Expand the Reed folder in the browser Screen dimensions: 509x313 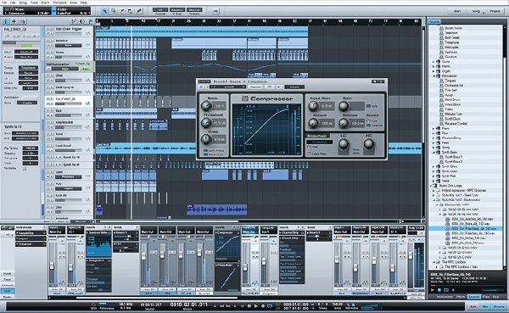tap(433, 143)
